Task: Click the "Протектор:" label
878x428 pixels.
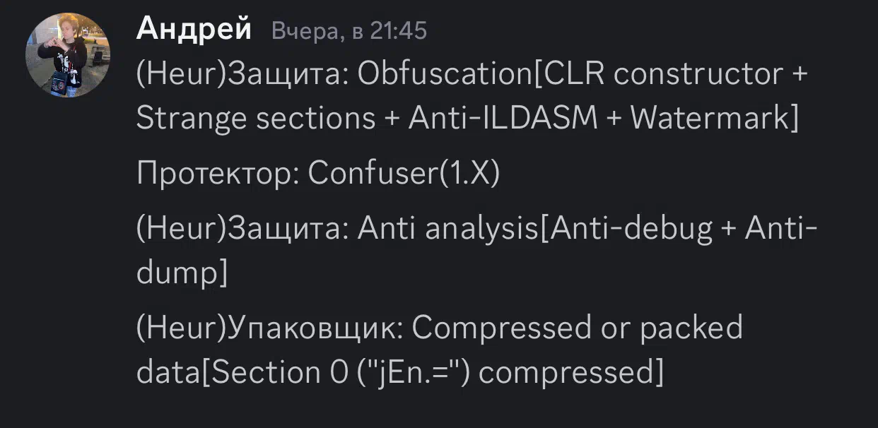Action: click(218, 174)
